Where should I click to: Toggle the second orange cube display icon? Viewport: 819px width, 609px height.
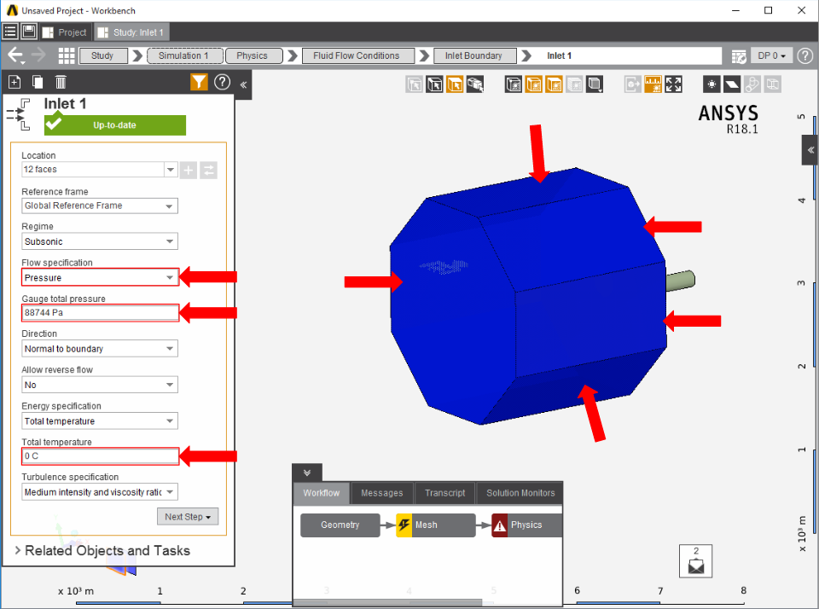[555, 84]
